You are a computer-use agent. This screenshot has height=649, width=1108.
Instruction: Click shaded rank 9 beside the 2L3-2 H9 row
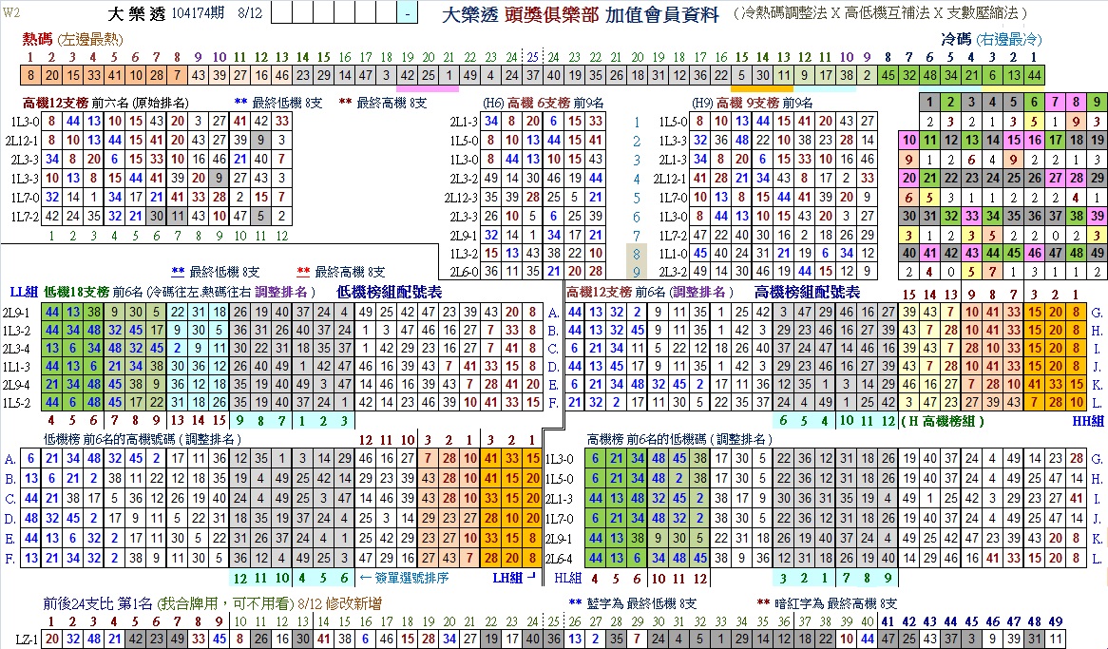[636, 272]
